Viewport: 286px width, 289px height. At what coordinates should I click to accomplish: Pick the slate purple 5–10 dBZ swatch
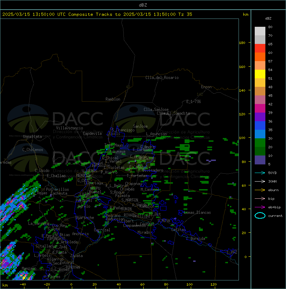[260, 160]
